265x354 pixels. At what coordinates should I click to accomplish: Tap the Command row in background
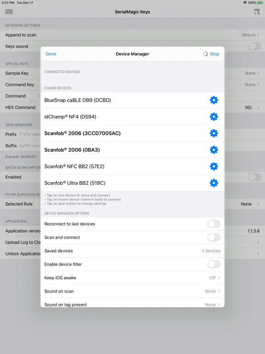[x=20, y=96]
